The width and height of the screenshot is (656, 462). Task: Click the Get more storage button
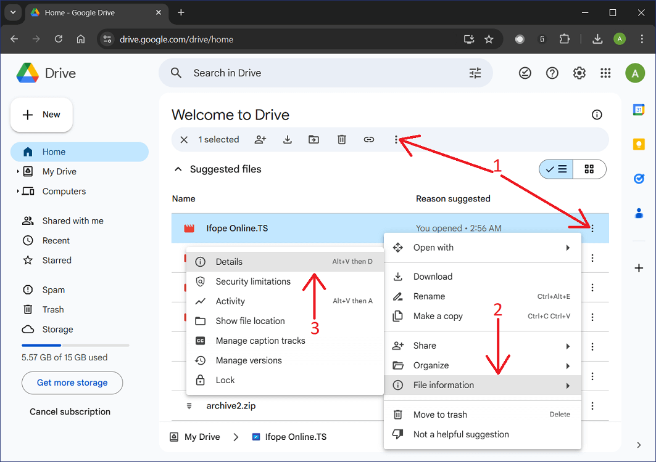click(x=72, y=383)
